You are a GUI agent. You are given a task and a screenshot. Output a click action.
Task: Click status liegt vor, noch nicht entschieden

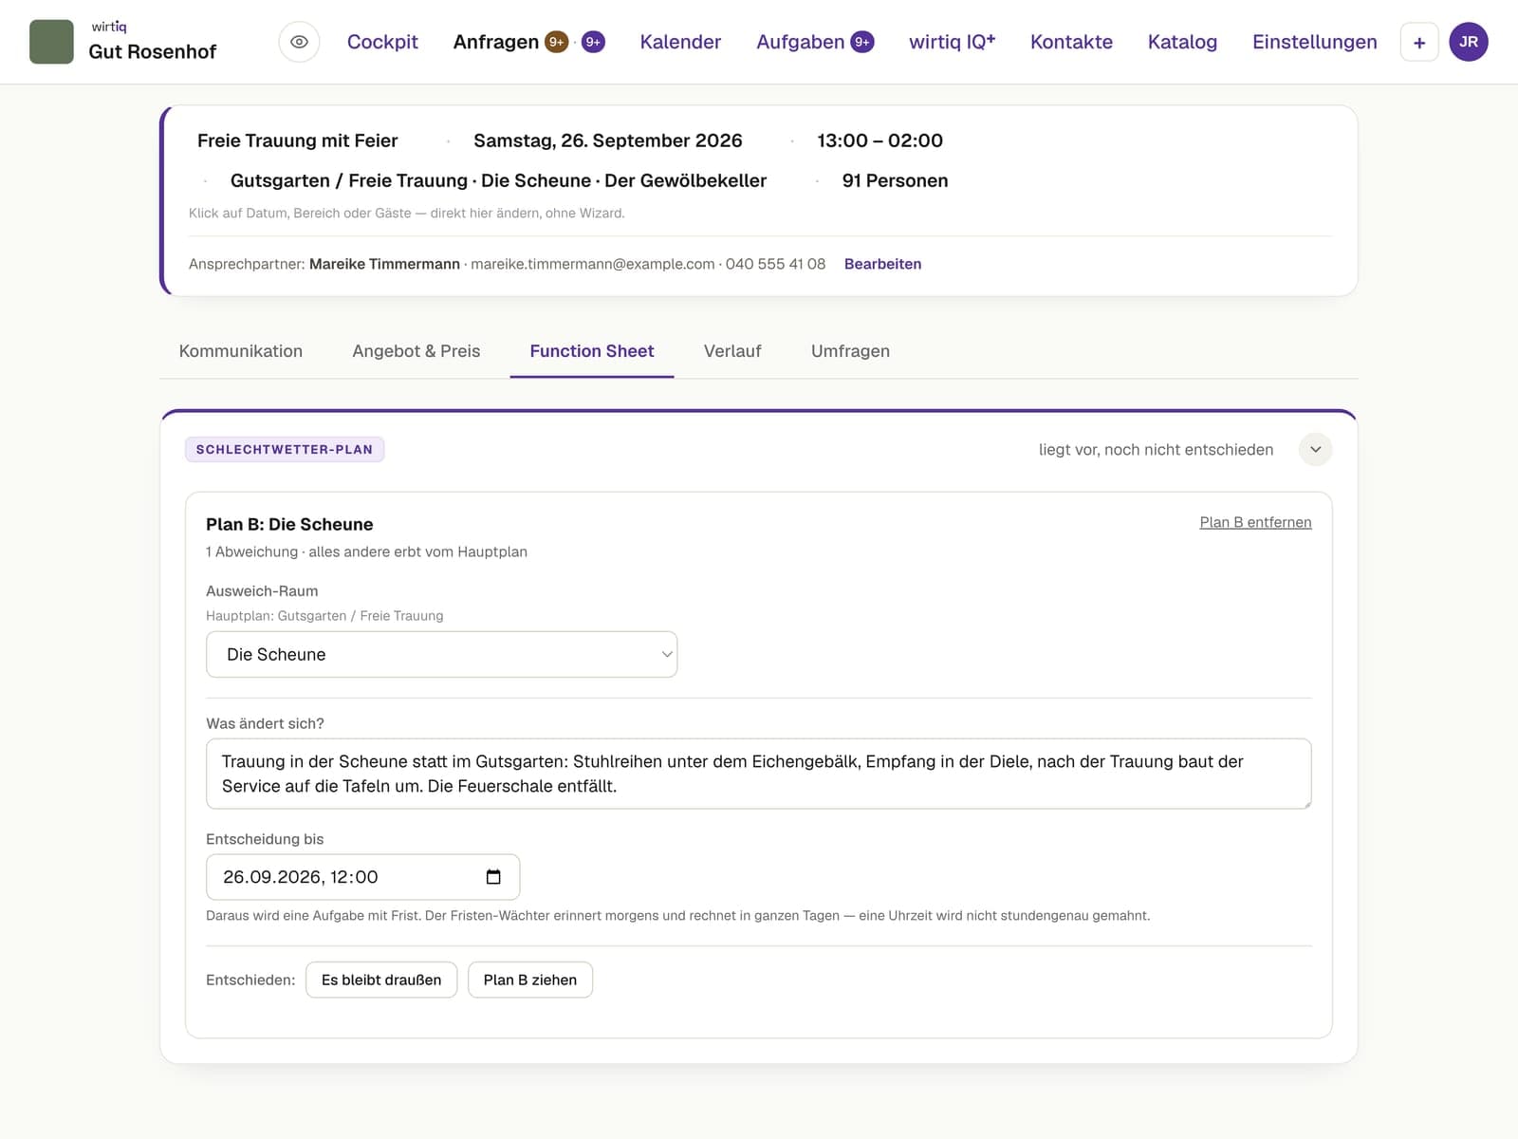coord(1156,450)
